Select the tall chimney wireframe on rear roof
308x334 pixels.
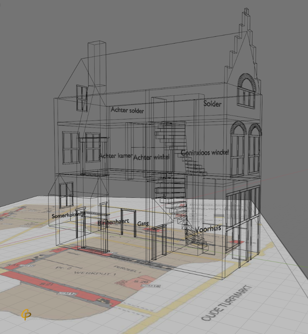click(x=97, y=64)
